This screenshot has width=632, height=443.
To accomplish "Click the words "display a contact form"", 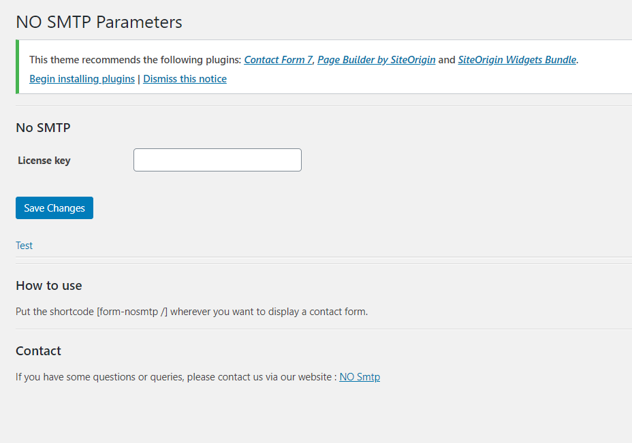I will [x=327, y=312].
